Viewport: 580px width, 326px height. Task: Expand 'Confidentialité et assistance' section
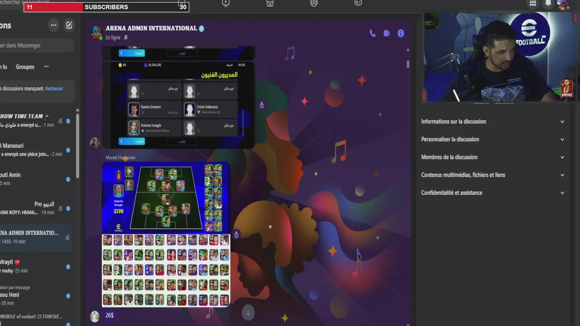coord(493,192)
